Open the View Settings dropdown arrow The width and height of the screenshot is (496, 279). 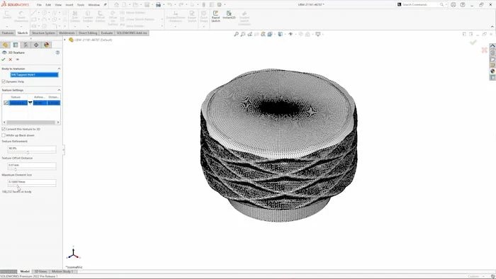pyautogui.click(x=322, y=34)
